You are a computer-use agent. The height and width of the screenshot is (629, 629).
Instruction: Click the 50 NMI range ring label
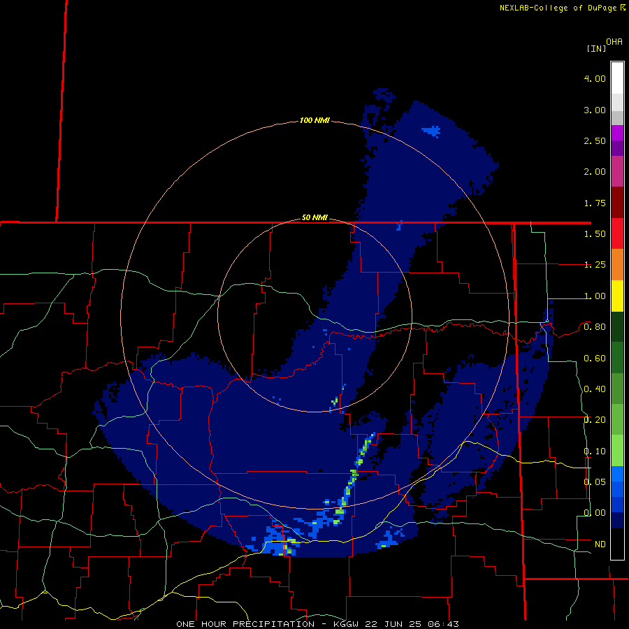[x=314, y=217]
